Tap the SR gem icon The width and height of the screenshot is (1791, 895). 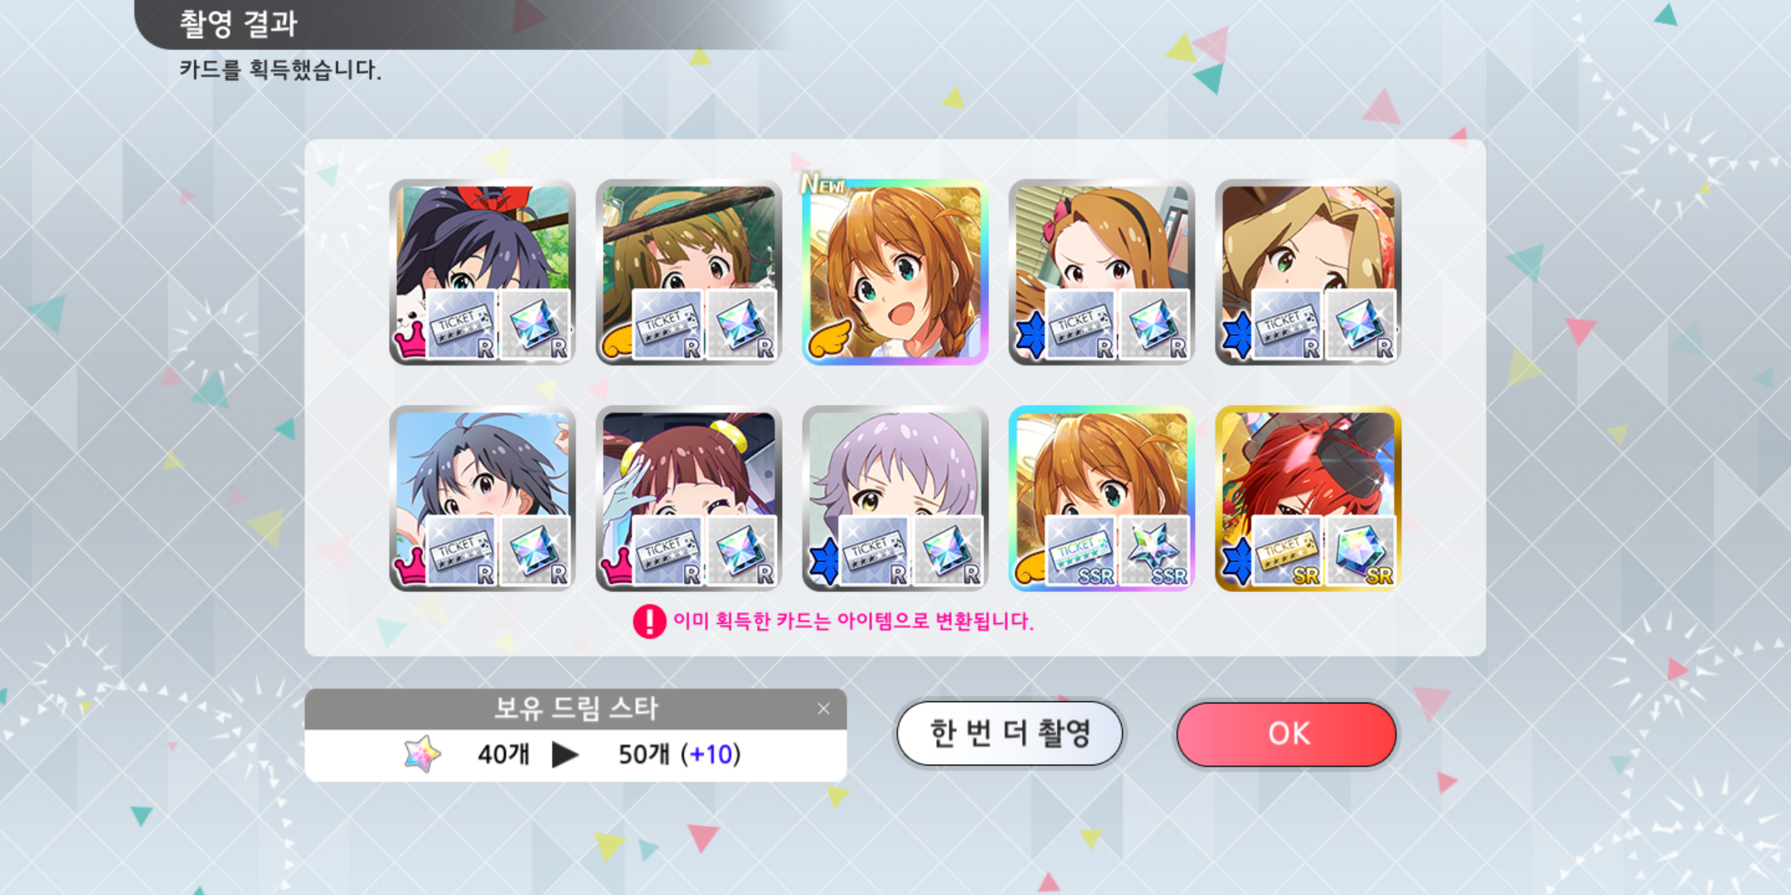(x=1360, y=549)
